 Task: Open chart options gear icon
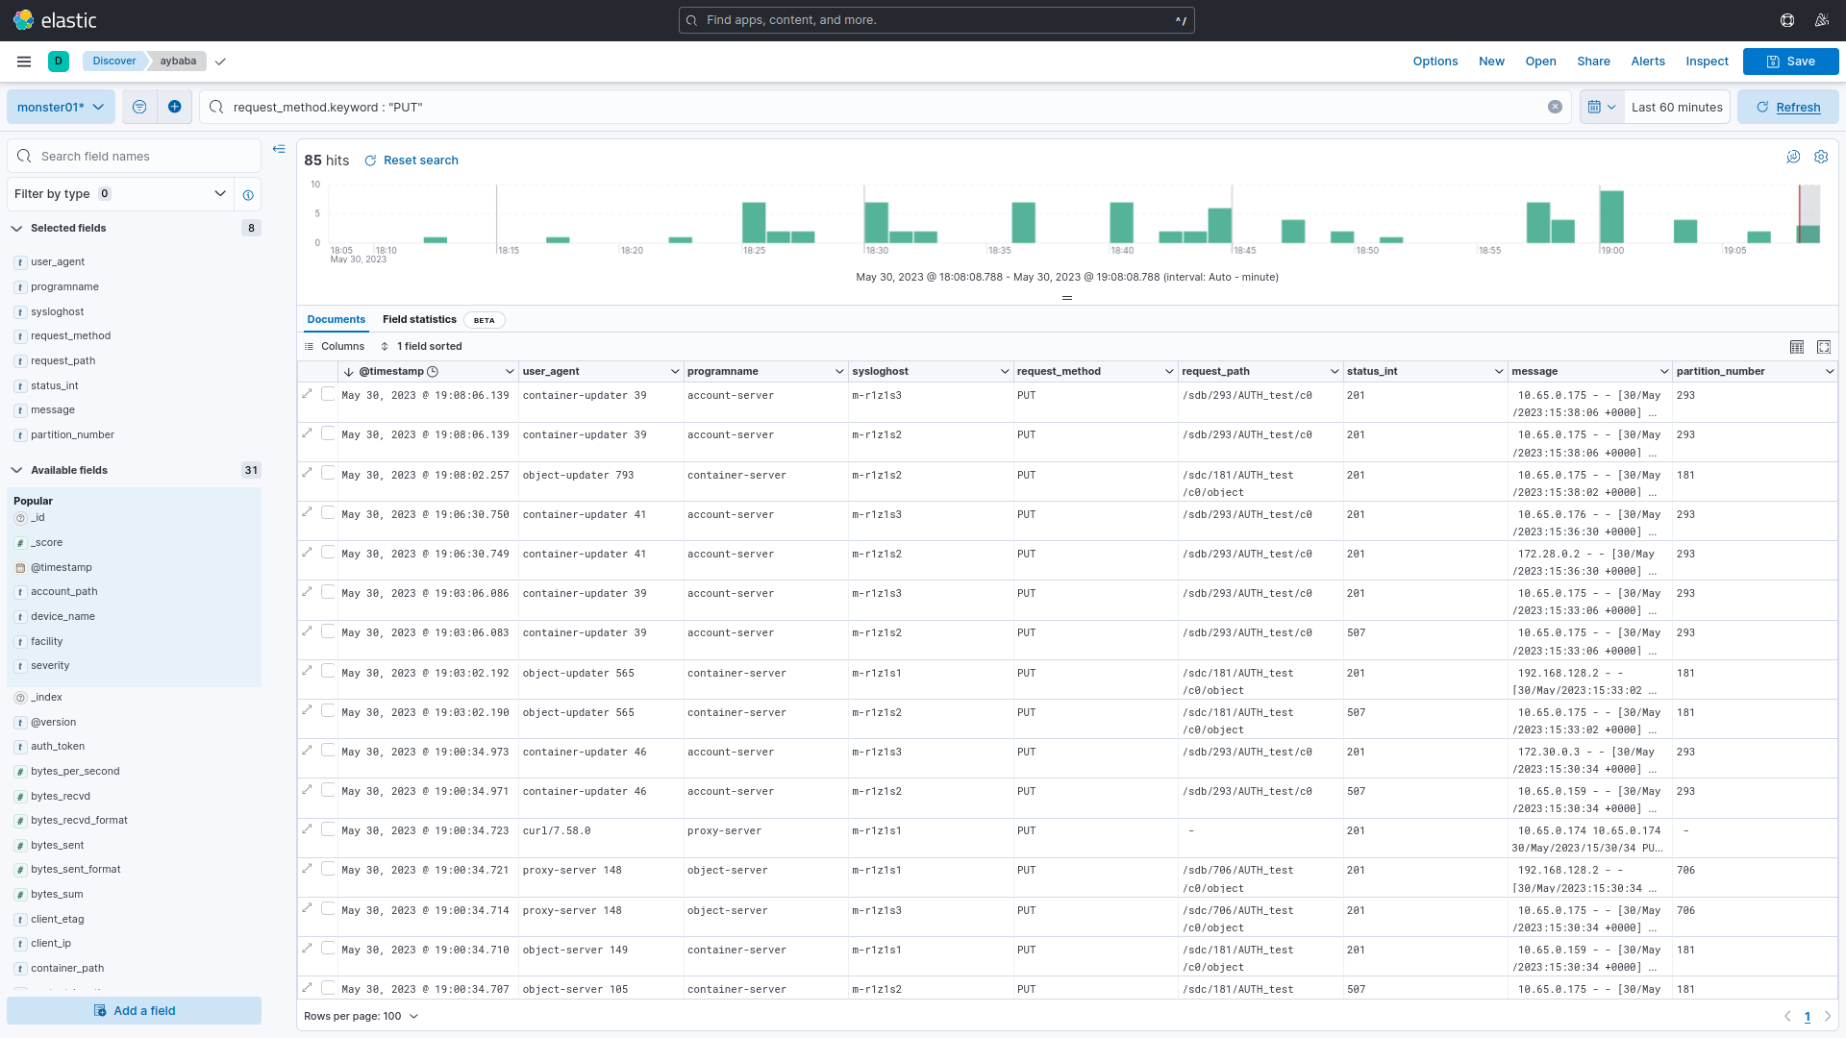[1821, 157]
